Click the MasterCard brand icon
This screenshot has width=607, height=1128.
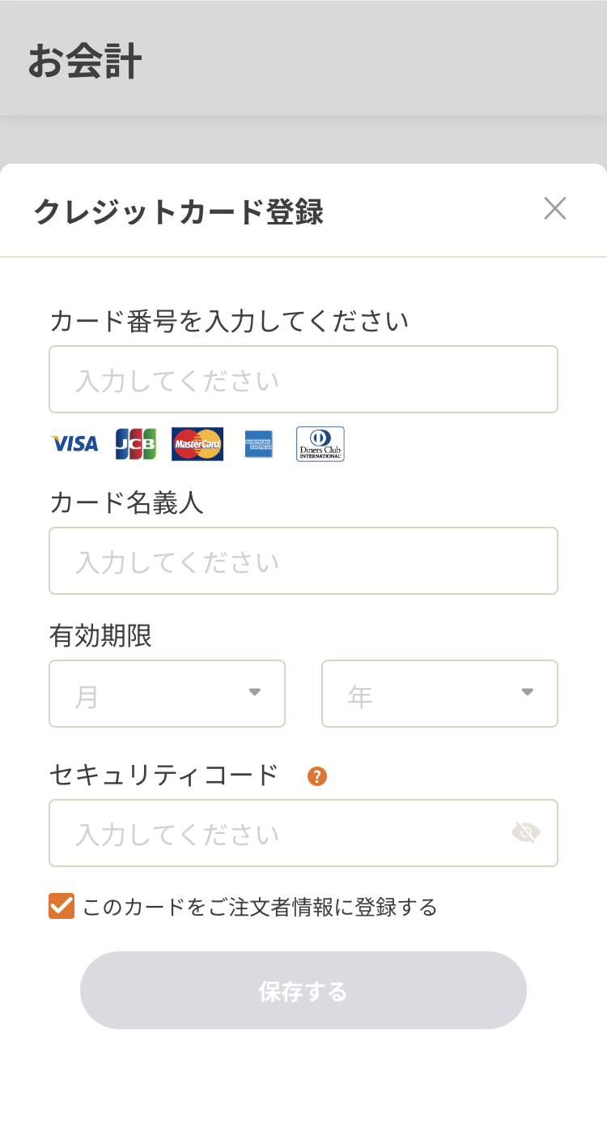[x=197, y=444]
